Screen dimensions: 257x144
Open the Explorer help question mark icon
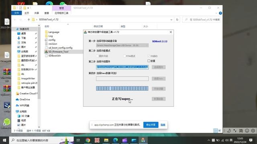pos(220,13)
